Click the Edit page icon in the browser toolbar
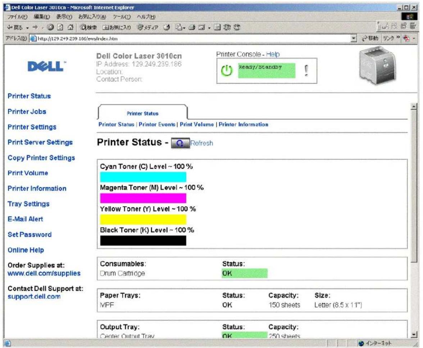Screen dimensions: 423x348 point(202,27)
